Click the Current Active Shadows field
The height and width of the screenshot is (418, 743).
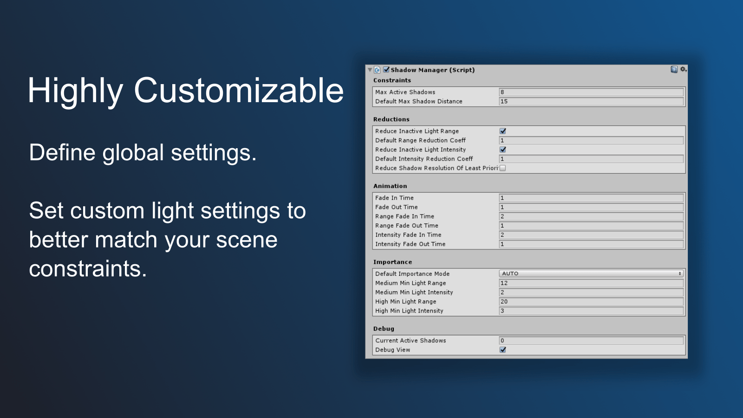[591, 340]
